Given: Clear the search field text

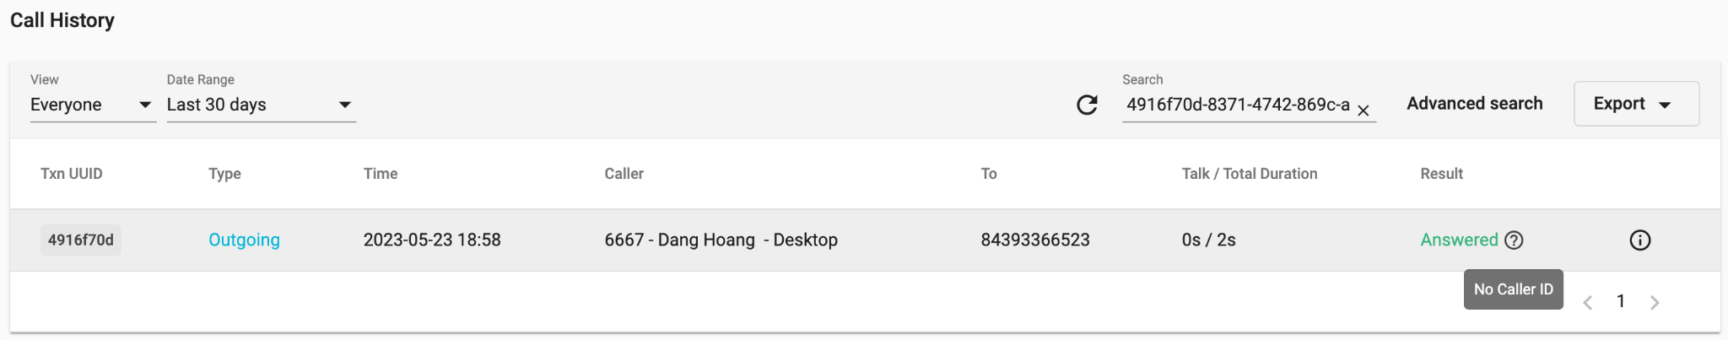Looking at the screenshot, I should tap(1363, 111).
